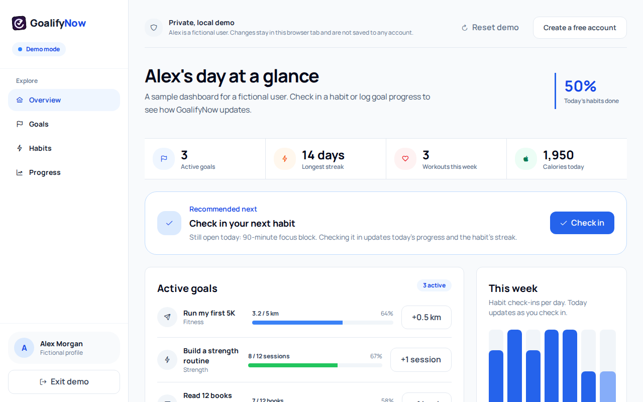Click the This week heading

point(513,288)
